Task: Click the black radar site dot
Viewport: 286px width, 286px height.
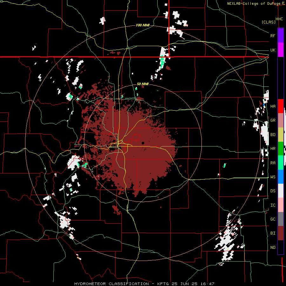Action: coord(143,143)
